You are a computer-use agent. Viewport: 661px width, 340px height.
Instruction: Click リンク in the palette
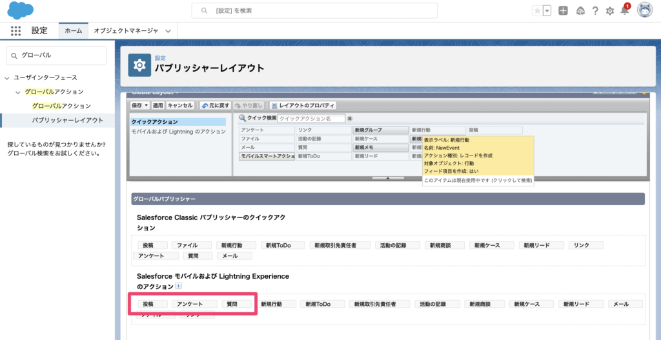coord(323,130)
